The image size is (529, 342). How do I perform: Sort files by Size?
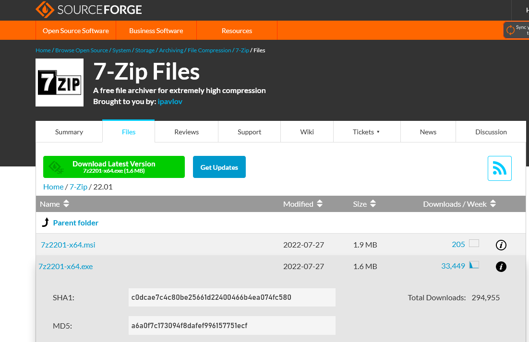tap(364, 204)
